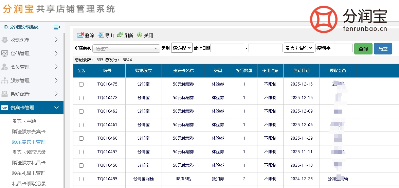This screenshot has width=399, height=188.
Task: Toggle the sidebar collapse icon beside ID
Action: [x=56, y=27]
